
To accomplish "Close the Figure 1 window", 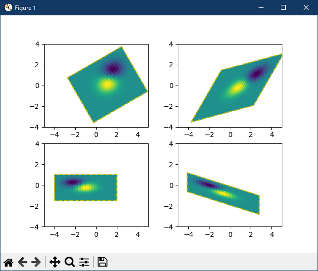I will point(306,8).
